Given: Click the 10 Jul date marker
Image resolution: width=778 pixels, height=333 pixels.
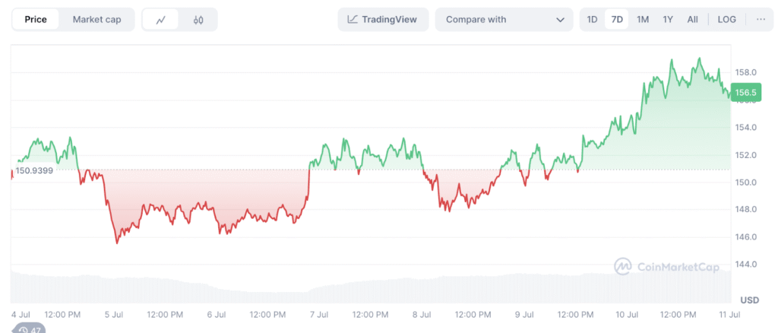Looking at the screenshot, I should 627,314.
